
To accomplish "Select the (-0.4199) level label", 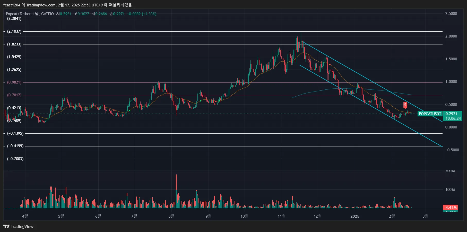I will tap(15, 146).
